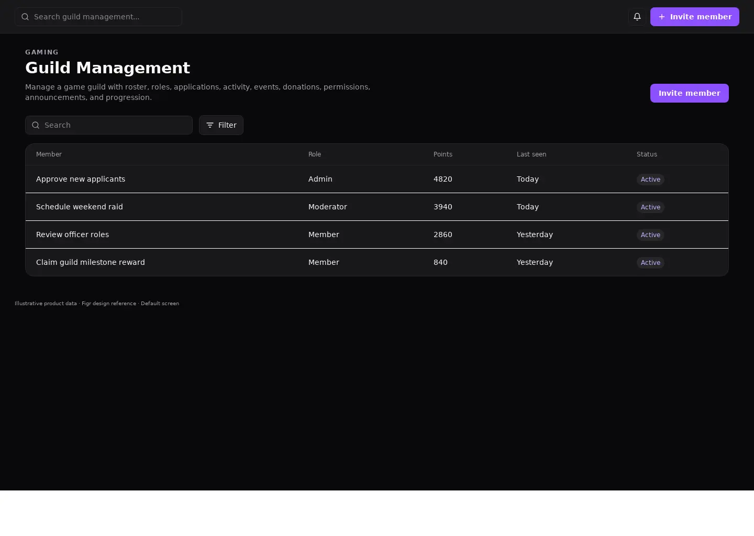
Task: Click the Last seen column header
Action: pyautogui.click(x=531, y=154)
